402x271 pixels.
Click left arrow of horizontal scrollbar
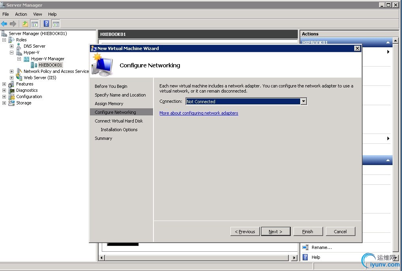pos(101,258)
